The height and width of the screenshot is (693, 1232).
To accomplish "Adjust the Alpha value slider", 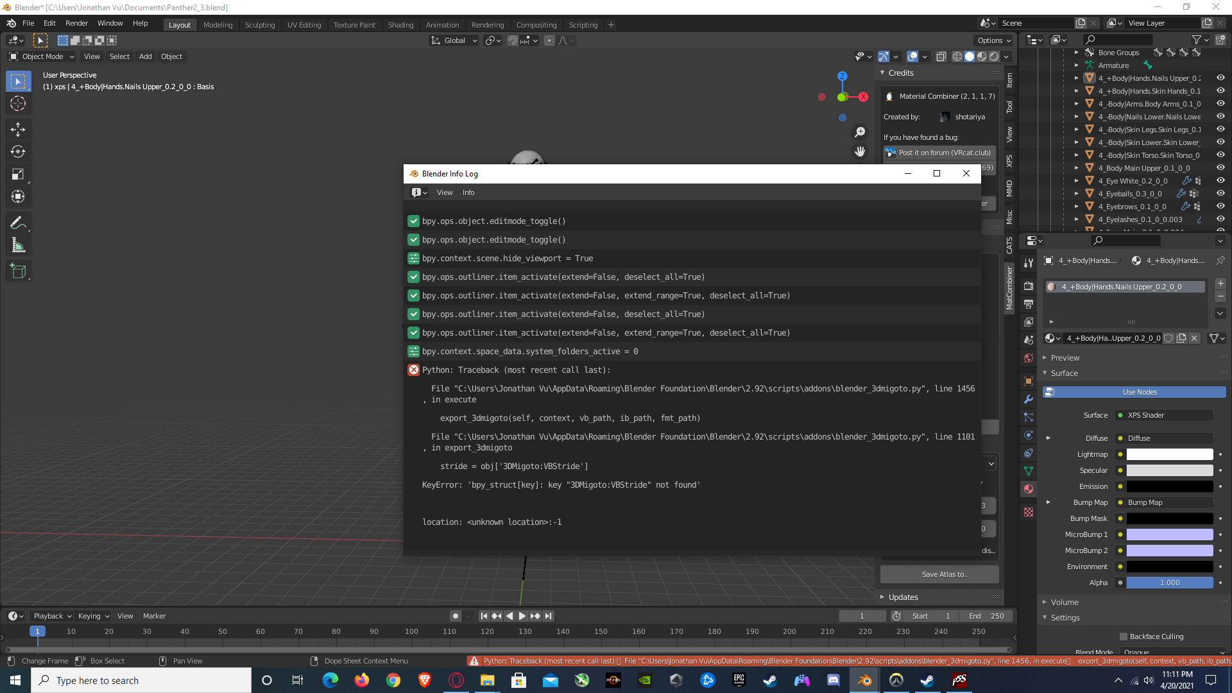I will [x=1170, y=583].
